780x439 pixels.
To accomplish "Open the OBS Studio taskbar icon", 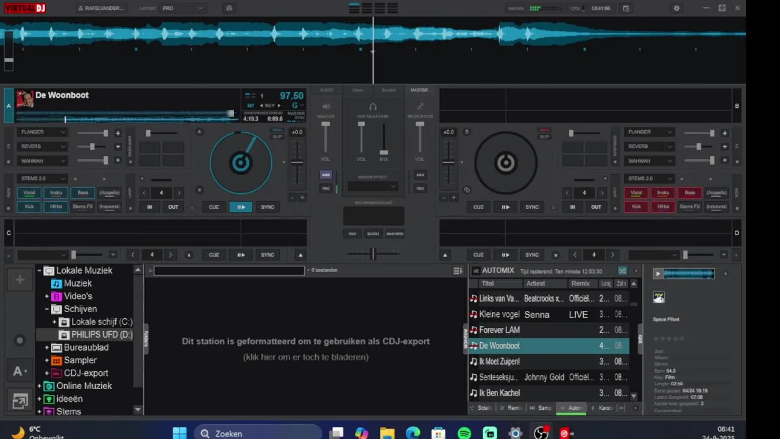I will pyautogui.click(x=541, y=433).
